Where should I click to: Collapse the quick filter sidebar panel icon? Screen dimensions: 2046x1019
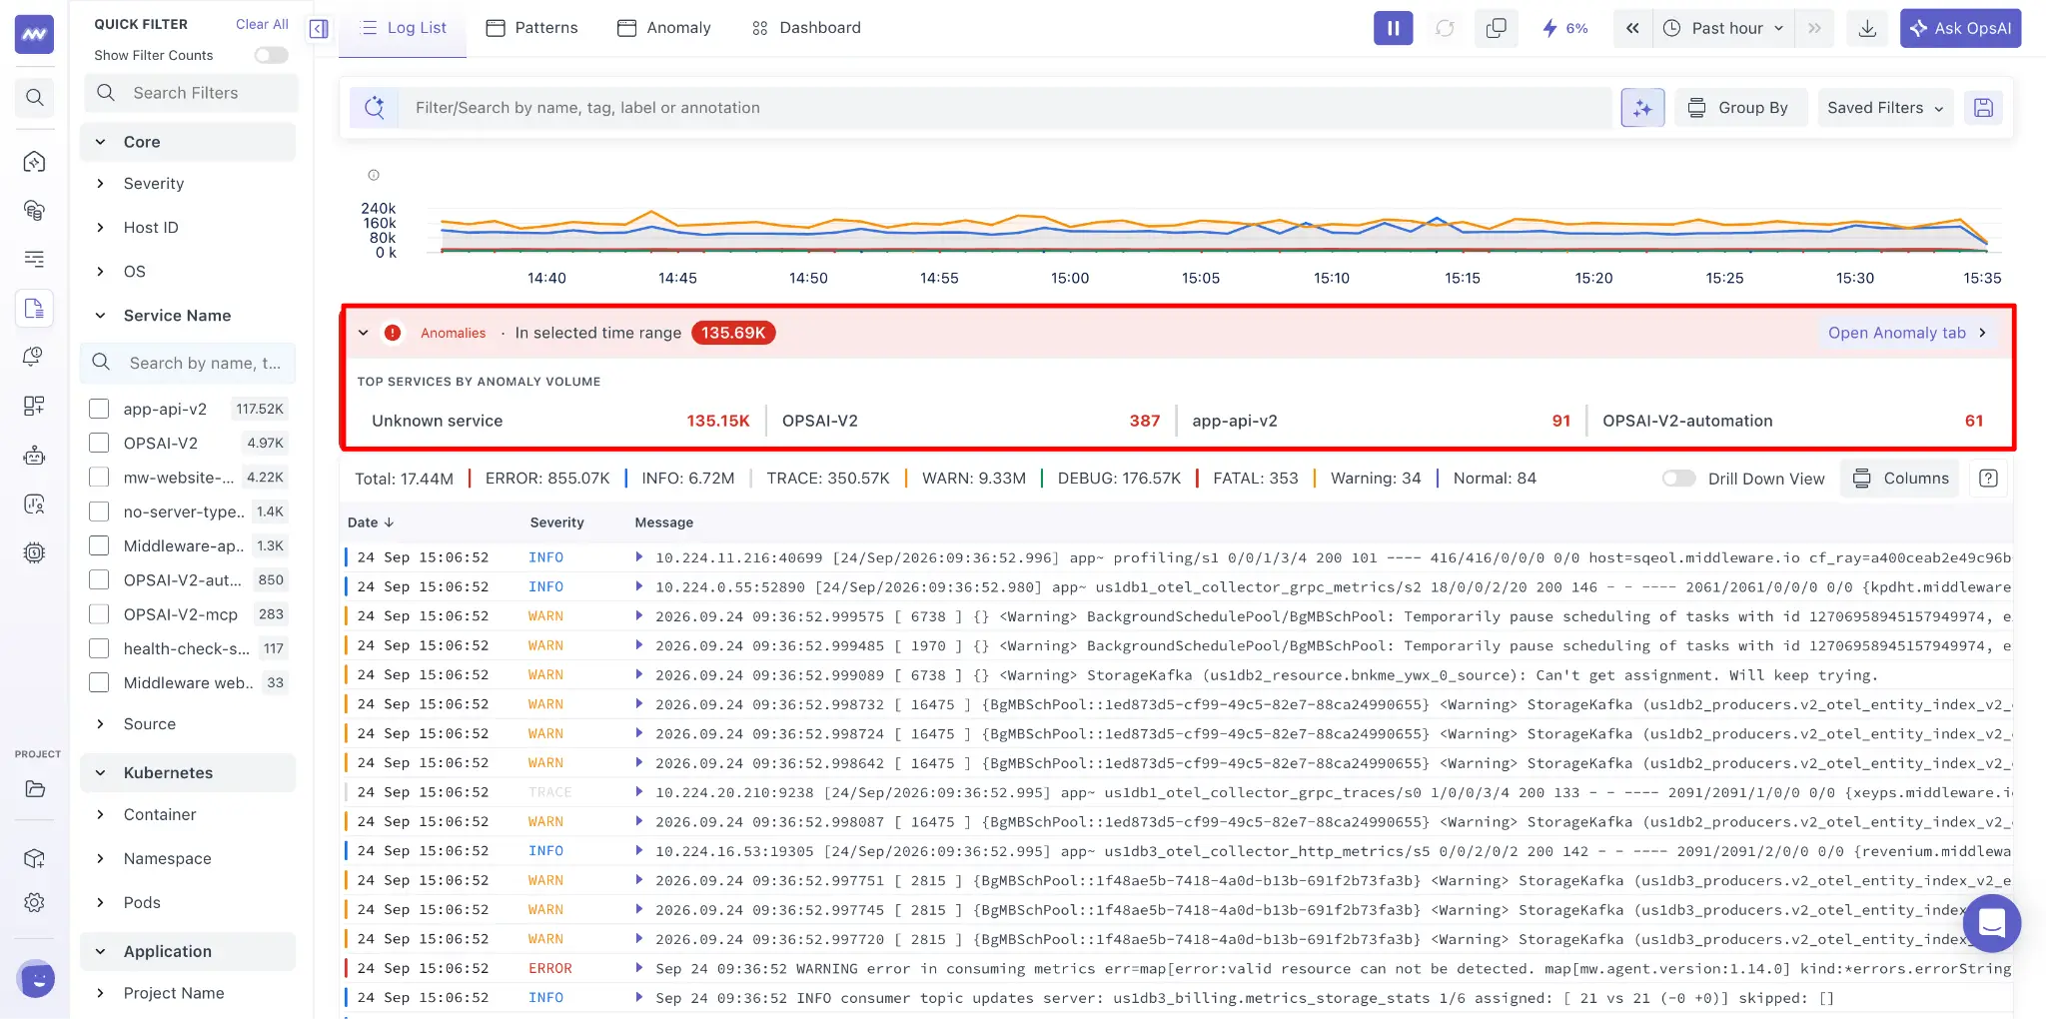click(x=319, y=28)
